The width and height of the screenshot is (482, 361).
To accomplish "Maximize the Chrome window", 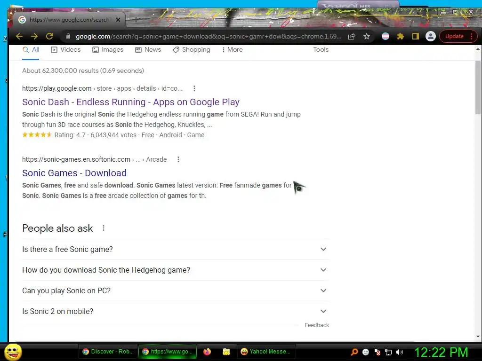I will [x=455, y=12].
